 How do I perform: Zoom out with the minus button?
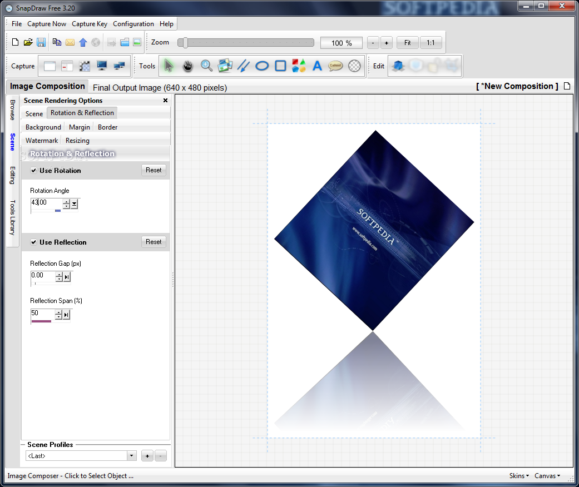tap(373, 43)
